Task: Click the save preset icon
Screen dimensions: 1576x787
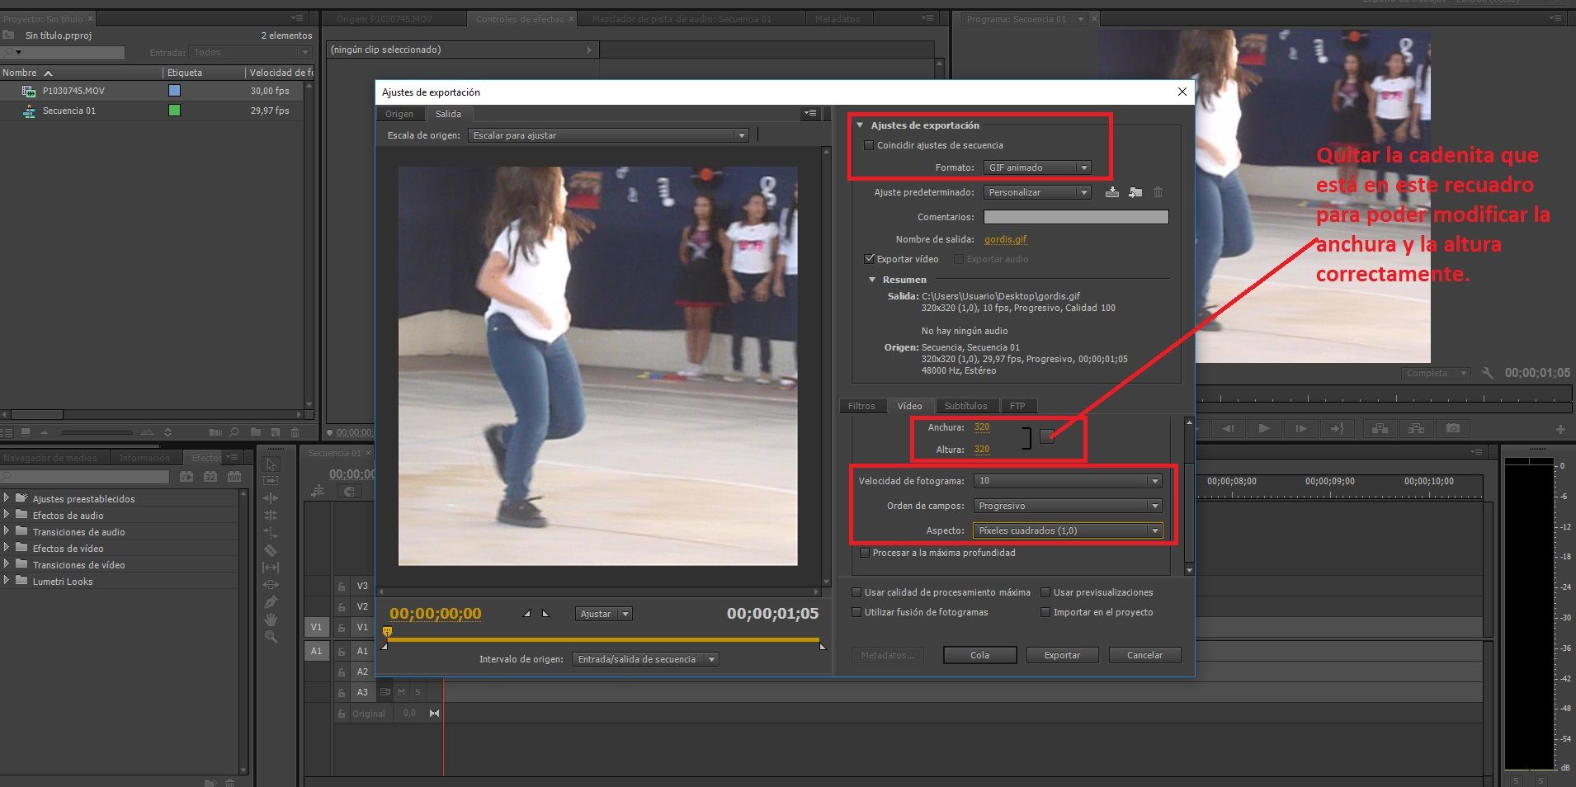Action: point(1112,192)
